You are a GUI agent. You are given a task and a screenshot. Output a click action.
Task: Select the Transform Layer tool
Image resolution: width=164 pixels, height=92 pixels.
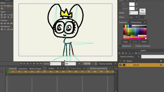point(2,15)
